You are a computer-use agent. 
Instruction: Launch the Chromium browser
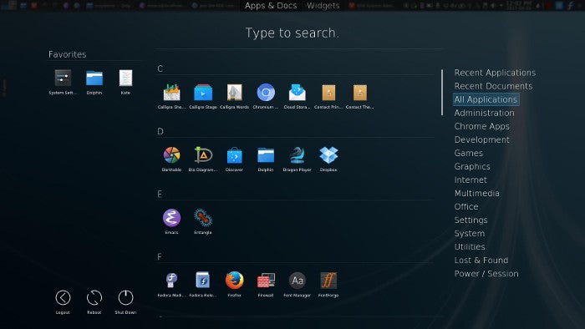point(266,96)
